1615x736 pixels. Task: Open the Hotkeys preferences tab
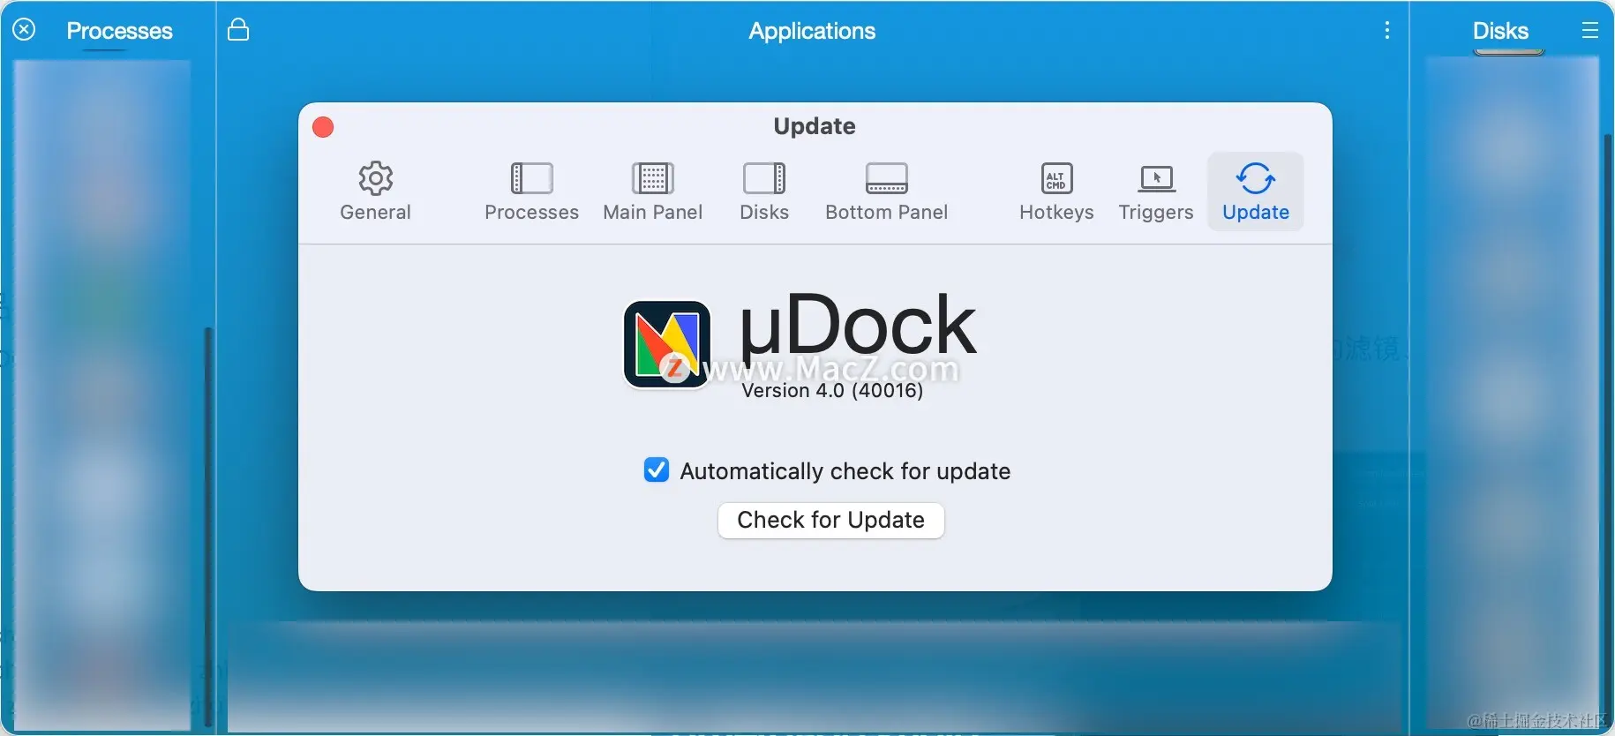(x=1056, y=192)
